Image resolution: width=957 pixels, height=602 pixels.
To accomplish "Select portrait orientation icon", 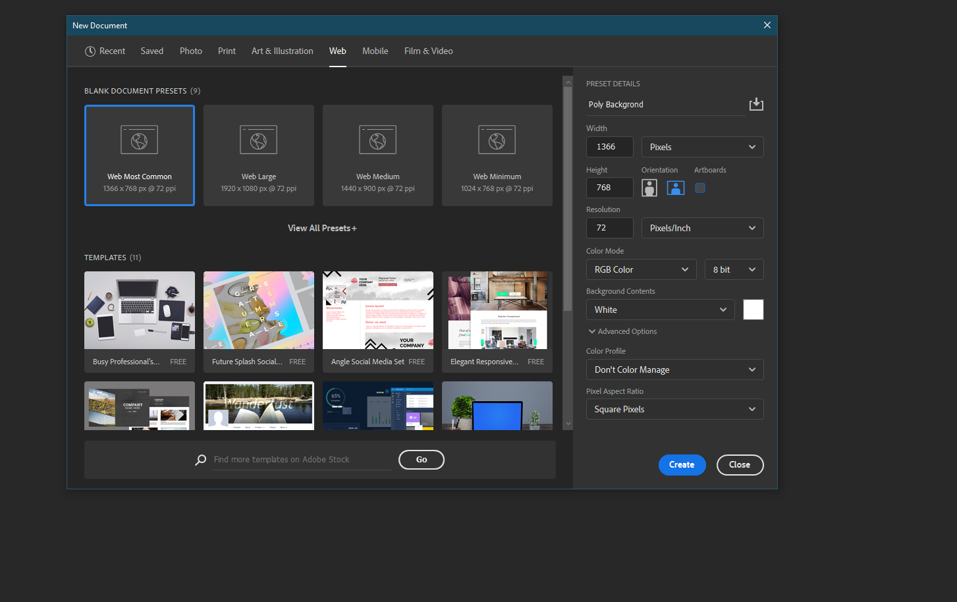I will (649, 188).
